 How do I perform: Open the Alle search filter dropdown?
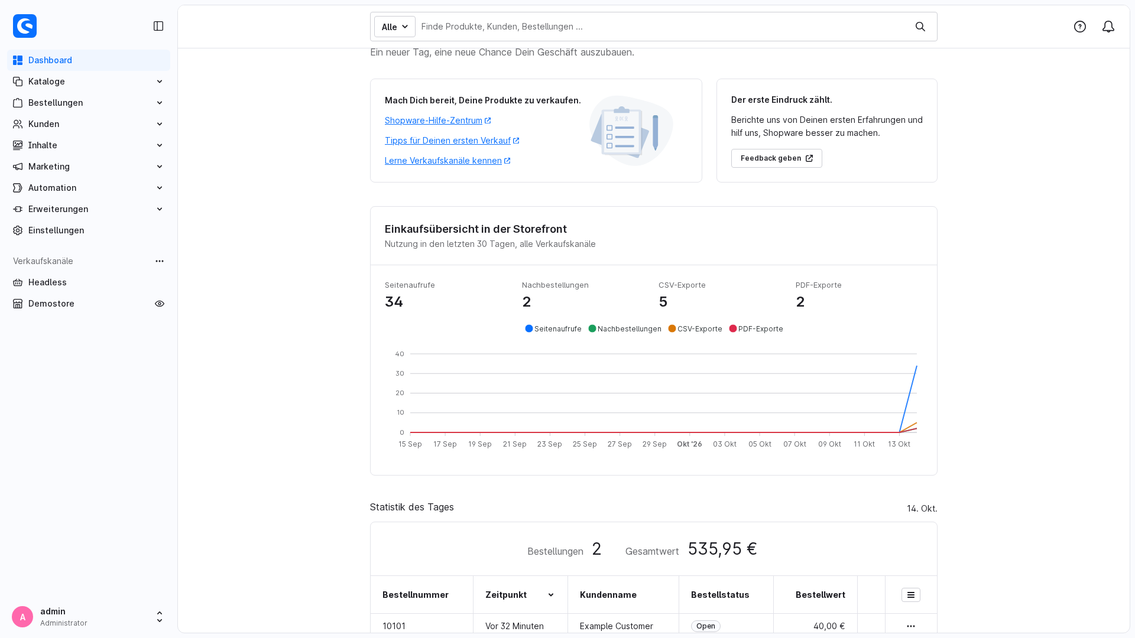click(x=395, y=27)
